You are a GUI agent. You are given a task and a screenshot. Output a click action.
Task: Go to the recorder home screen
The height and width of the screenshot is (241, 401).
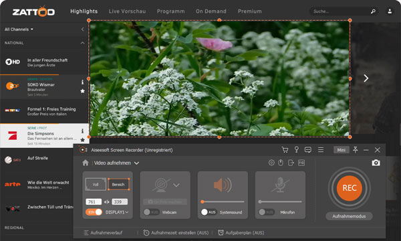(86, 163)
